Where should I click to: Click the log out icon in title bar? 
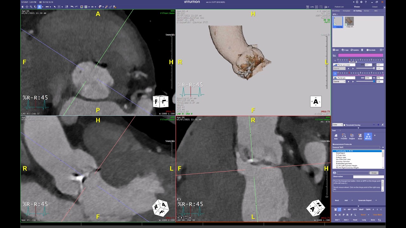coord(357,2)
